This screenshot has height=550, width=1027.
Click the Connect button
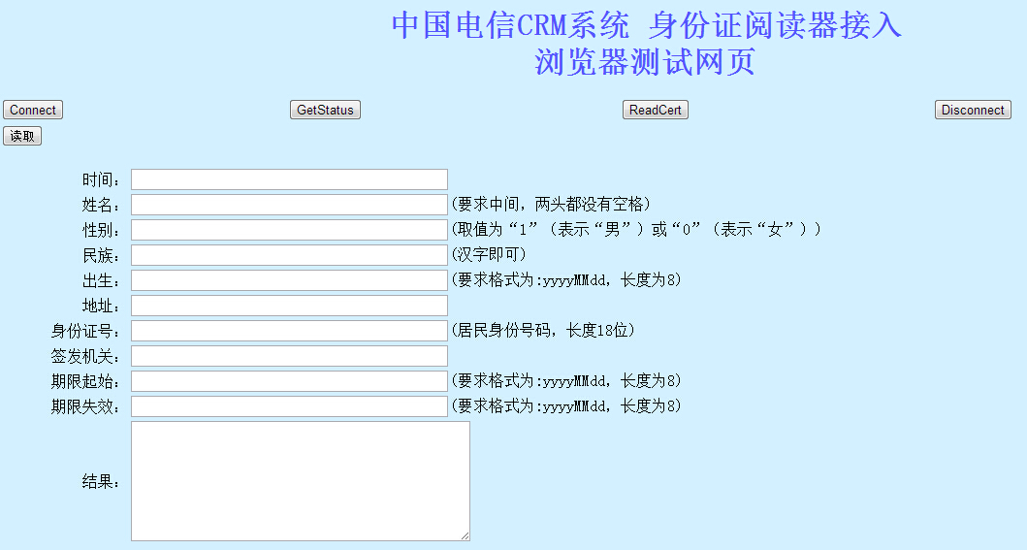pyautogui.click(x=33, y=110)
